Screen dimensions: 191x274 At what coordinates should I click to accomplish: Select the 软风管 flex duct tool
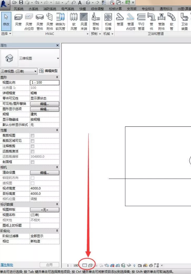point(74,21)
